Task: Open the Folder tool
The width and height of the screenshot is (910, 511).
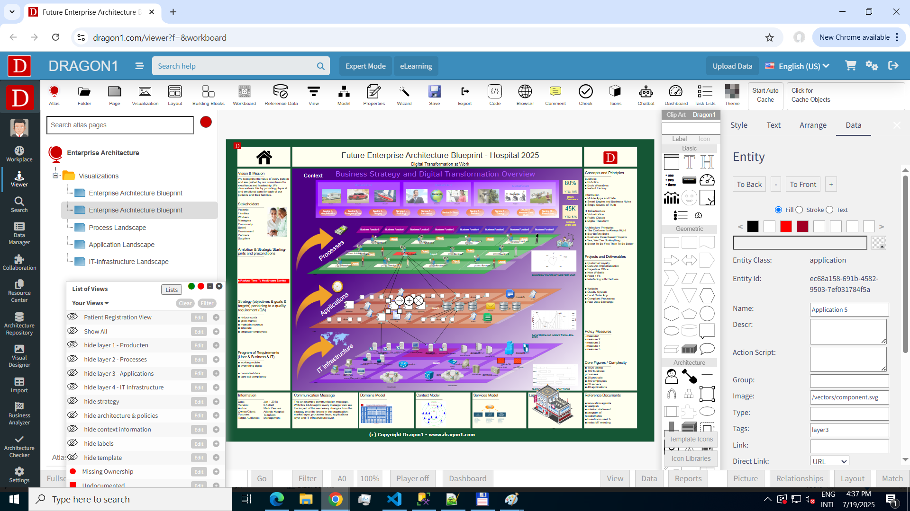Action: 84,95
